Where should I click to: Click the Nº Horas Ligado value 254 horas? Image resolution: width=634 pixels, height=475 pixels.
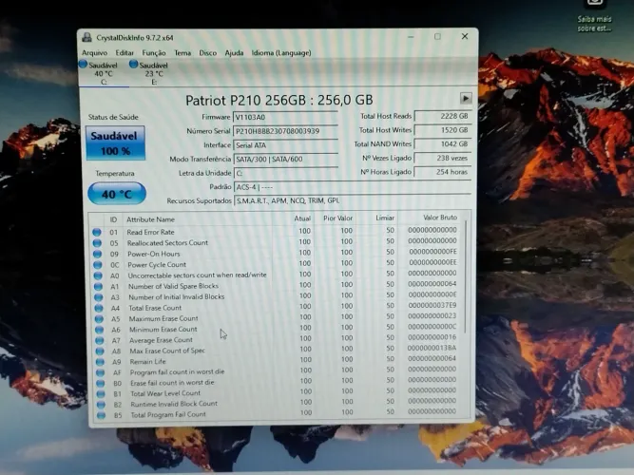443,172
